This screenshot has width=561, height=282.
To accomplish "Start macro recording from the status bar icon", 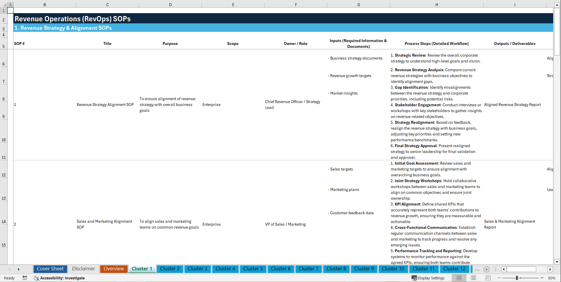I will click(25, 278).
